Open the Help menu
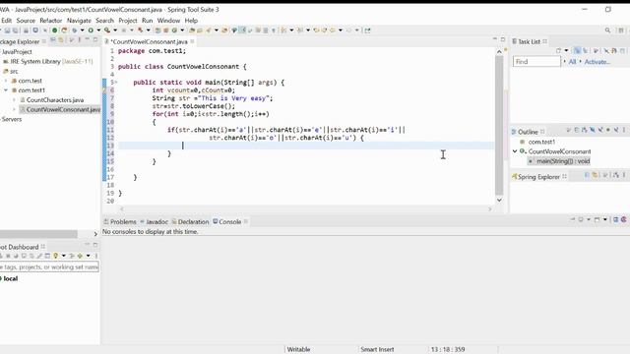The image size is (630, 354). coord(191,21)
